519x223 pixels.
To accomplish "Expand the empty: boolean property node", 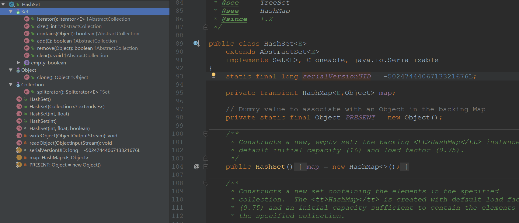I will click(18, 63).
